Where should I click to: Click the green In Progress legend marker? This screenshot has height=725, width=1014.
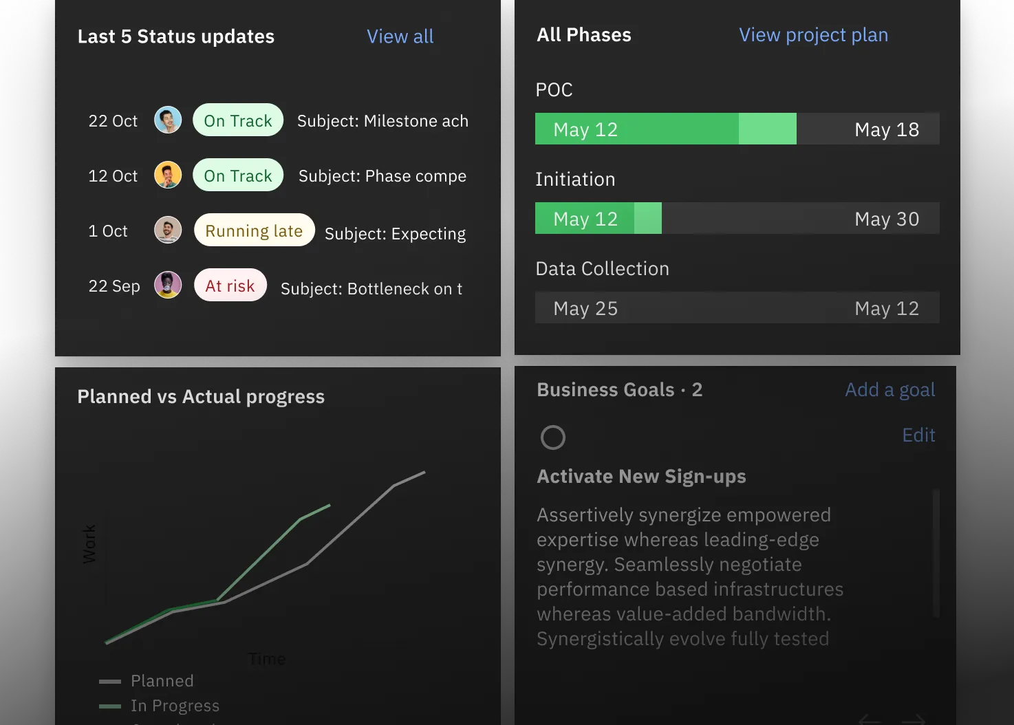[x=110, y=706]
